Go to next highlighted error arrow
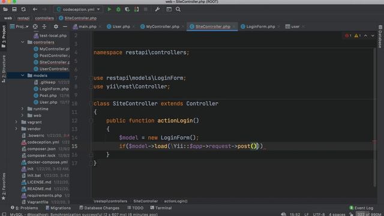This screenshot has width=384, height=216. click(x=373, y=36)
